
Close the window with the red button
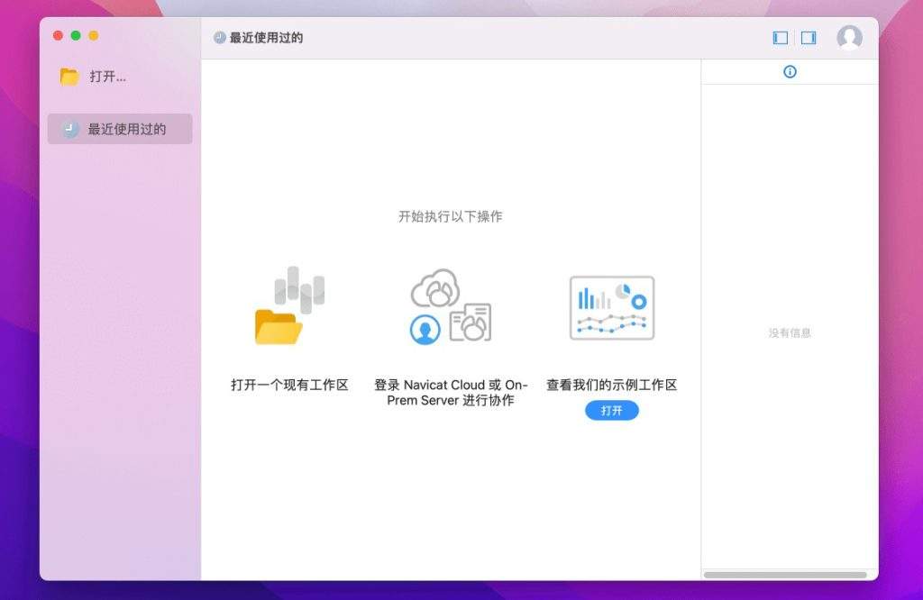point(59,35)
